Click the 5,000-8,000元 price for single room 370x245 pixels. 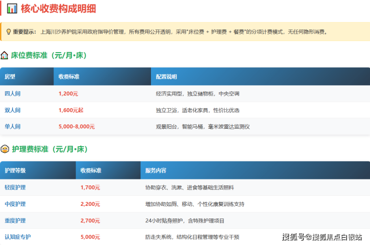click(76, 127)
